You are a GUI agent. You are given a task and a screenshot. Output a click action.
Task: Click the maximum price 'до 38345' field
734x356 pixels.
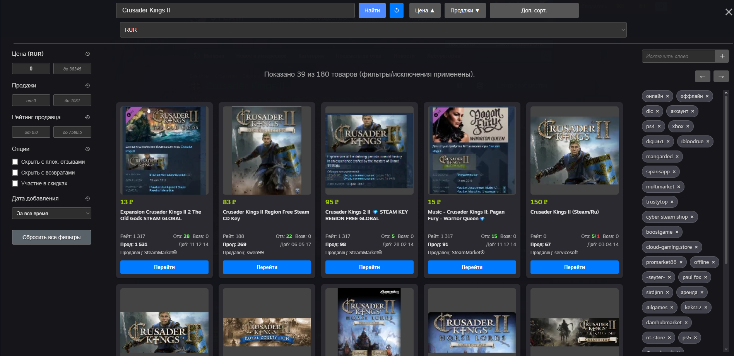click(72, 68)
